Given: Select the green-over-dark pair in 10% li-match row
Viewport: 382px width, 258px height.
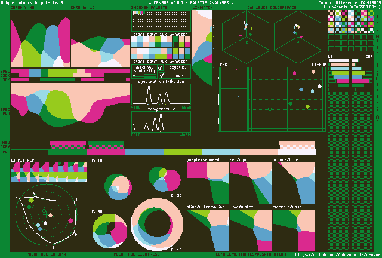Looking at the screenshot, I should pos(175,42).
